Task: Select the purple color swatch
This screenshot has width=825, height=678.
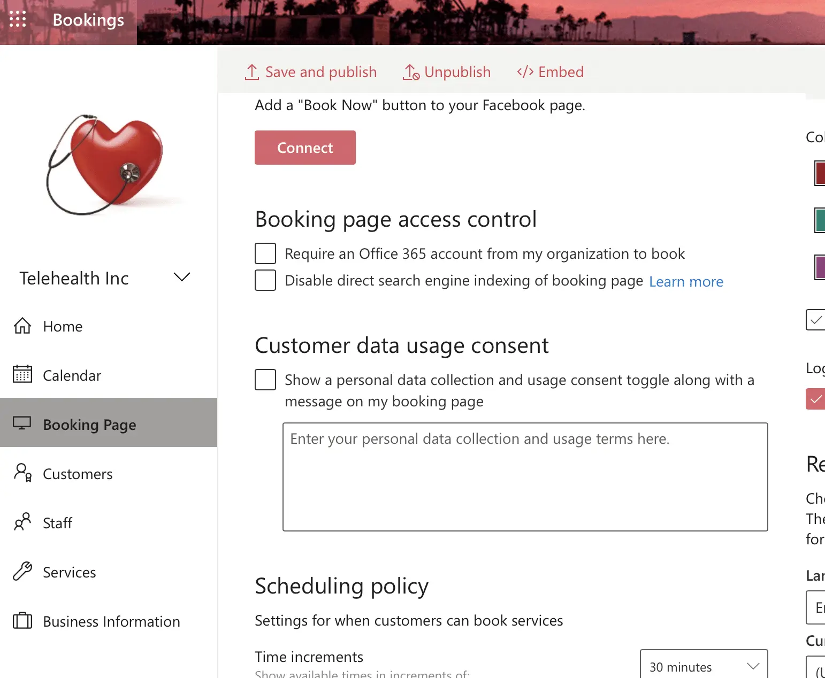Action: [x=820, y=267]
